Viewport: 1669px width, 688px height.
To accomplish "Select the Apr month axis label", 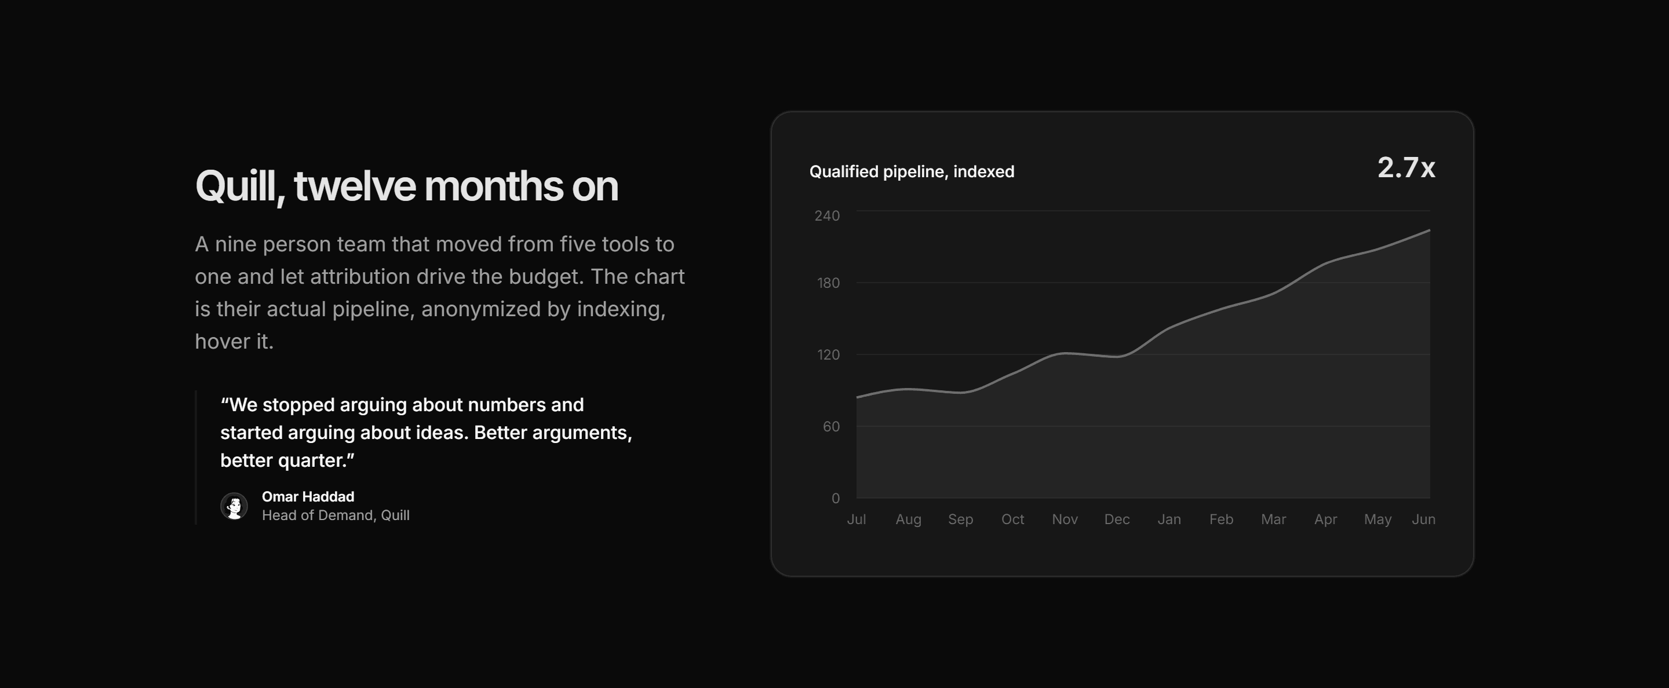I will coord(1325,519).
